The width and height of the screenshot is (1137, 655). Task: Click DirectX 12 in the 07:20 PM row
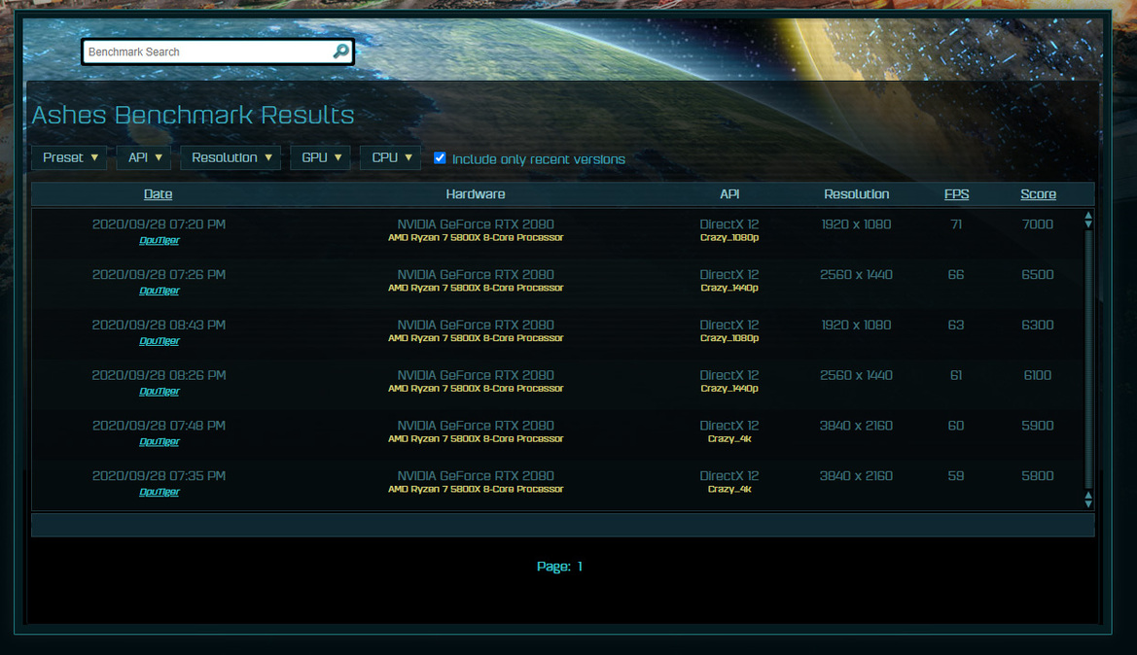[729, 224]
